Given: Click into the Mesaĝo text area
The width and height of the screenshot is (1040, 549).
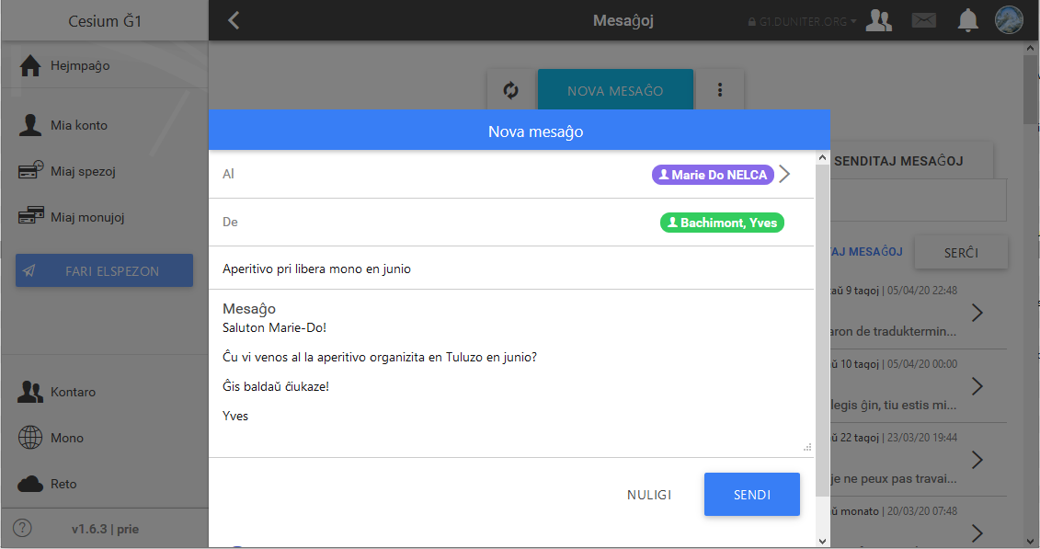Looking at the screenshot, I should [510, 379].
